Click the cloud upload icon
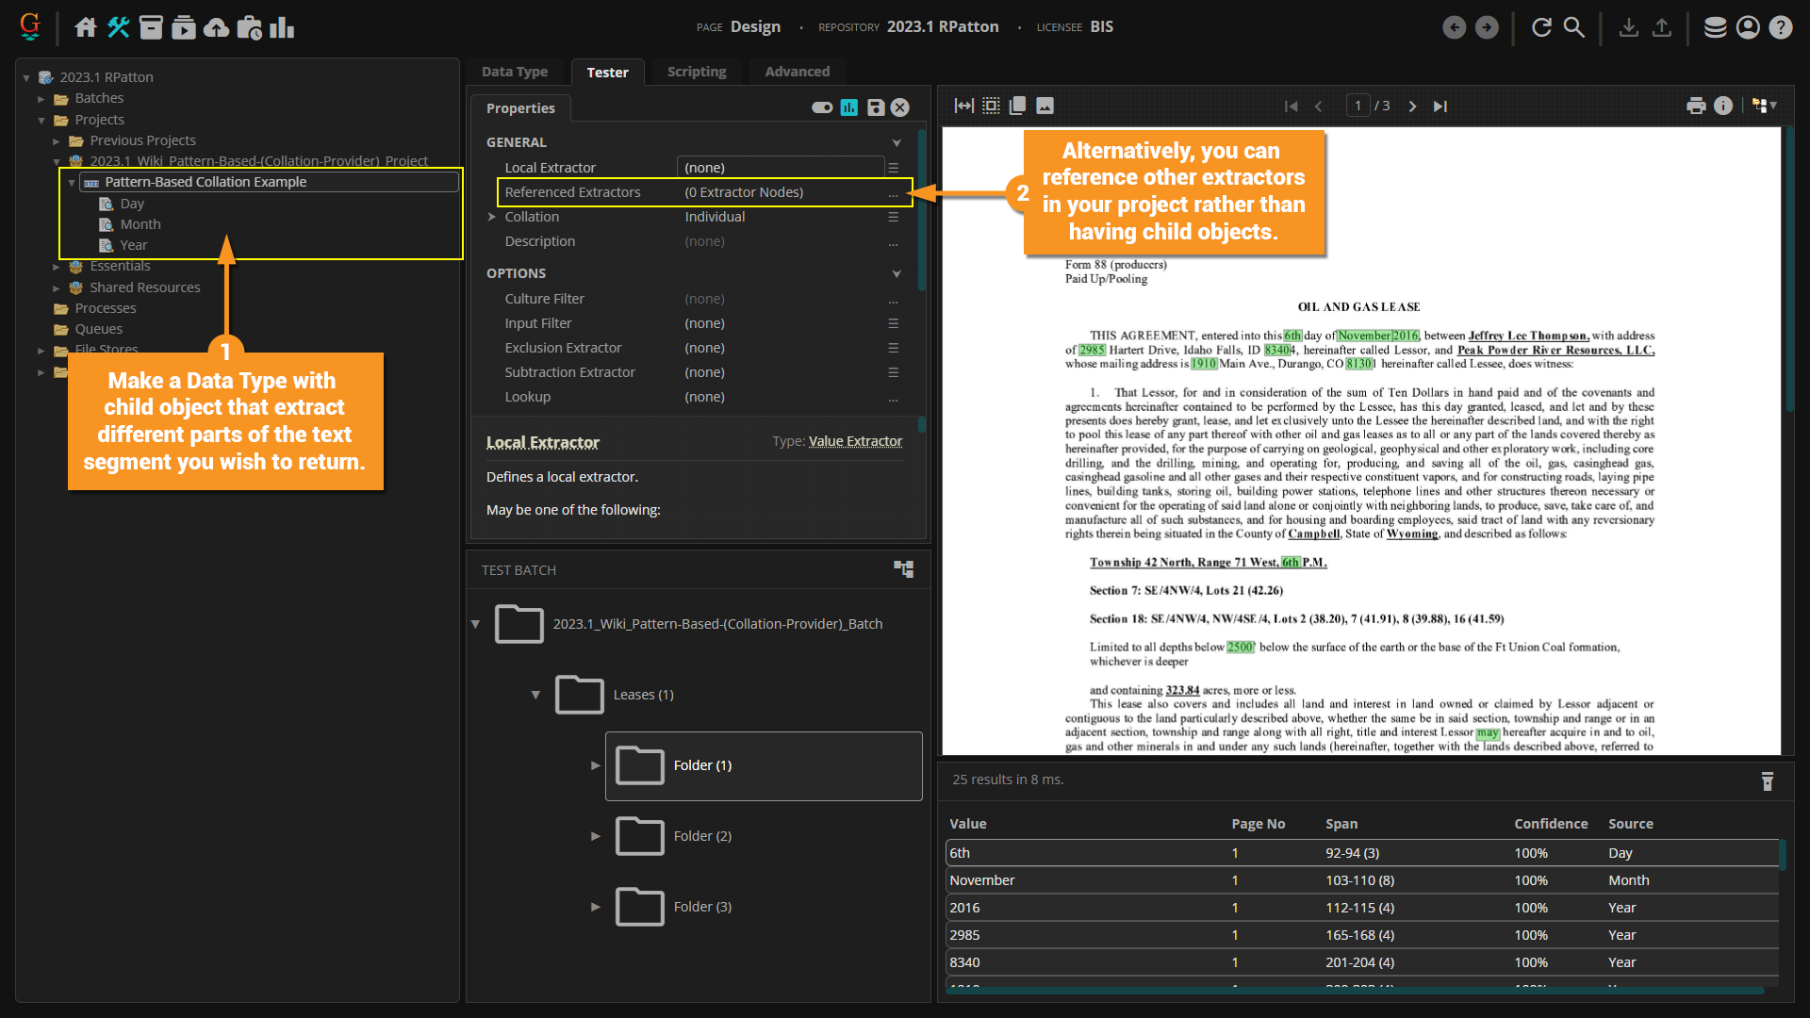1810x1018 pixels. click(x=217, y=27)
